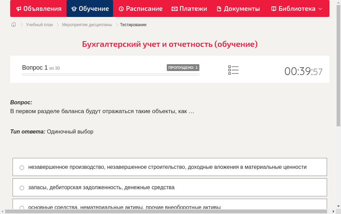Click the Тестирование breadcrumb entry
The image size is (341, 214).
pos(132,24)
